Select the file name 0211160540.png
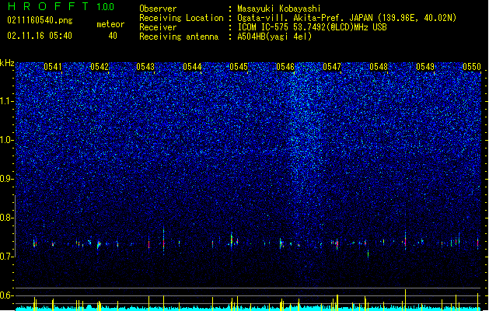Viewport: 489px width, 311px height. tap(40, 20)
